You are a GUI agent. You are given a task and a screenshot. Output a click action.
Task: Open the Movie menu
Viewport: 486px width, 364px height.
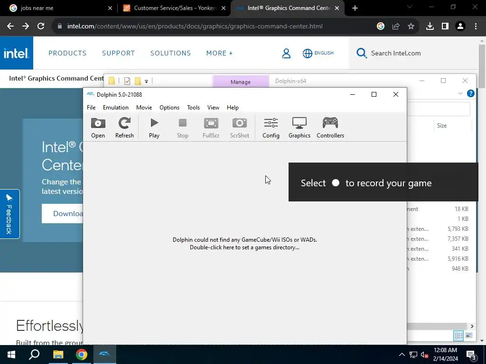144,108
